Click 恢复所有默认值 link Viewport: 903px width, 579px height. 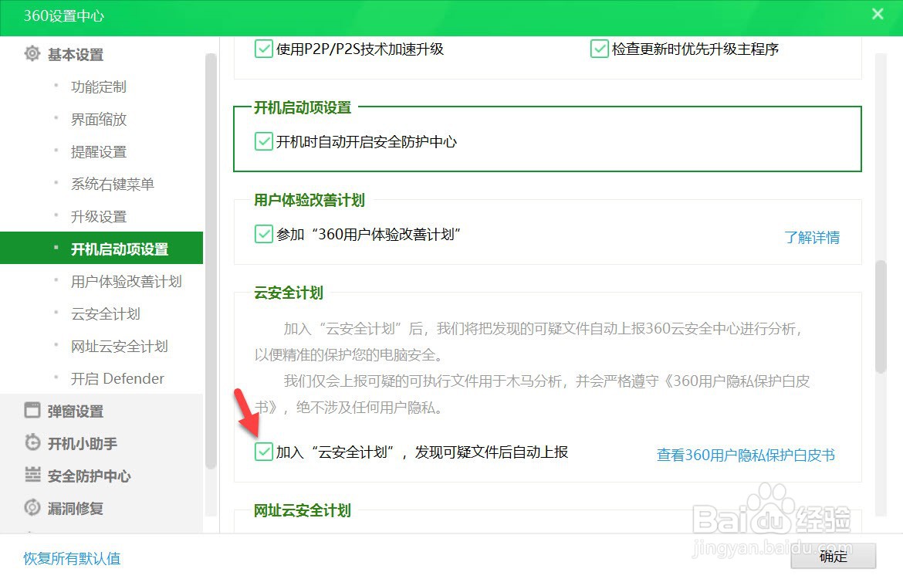click(x=72, y=558)
